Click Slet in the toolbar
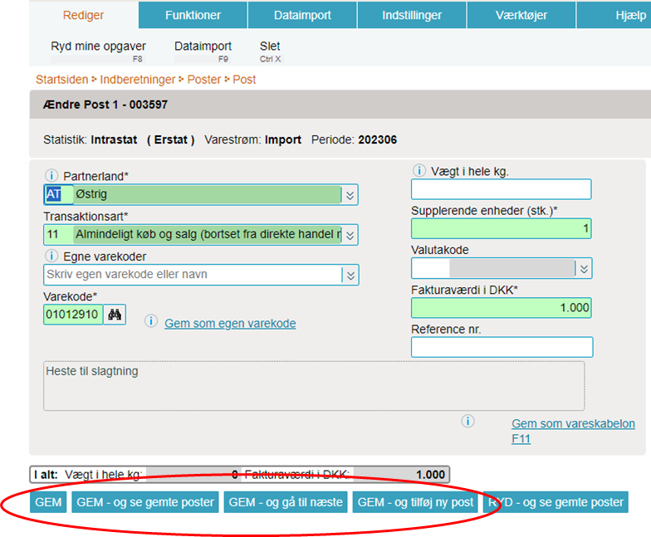The height and width of the screenshot is (537, 651). tap(271, 51)
